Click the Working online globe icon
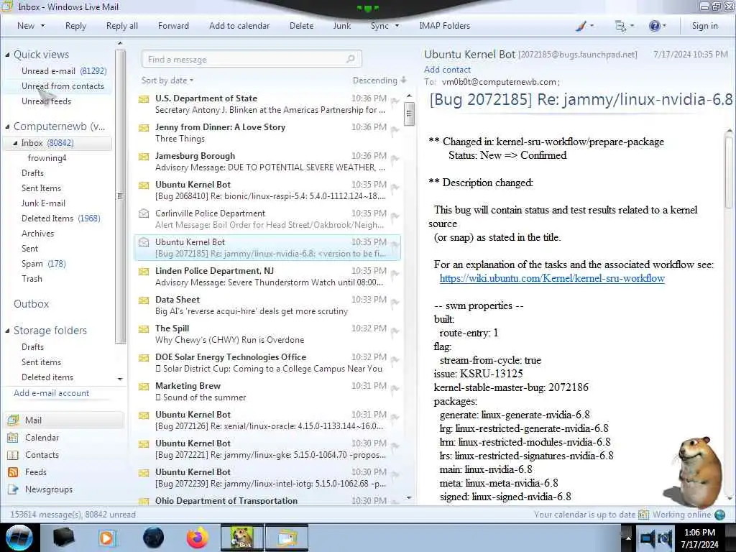This screenshot has width=736, height=552. (x=719, y=515)
